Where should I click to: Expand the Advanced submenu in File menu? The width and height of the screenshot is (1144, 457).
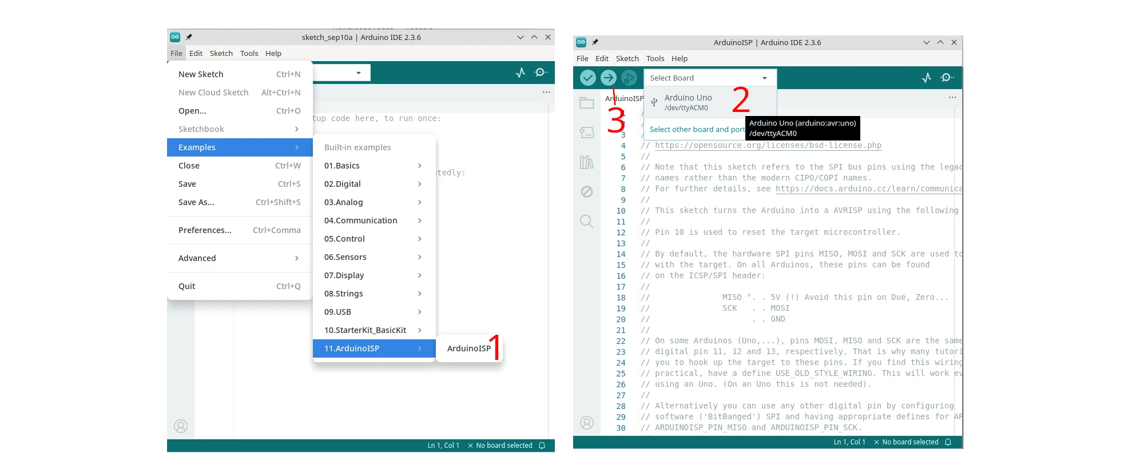tap(239, 258)
